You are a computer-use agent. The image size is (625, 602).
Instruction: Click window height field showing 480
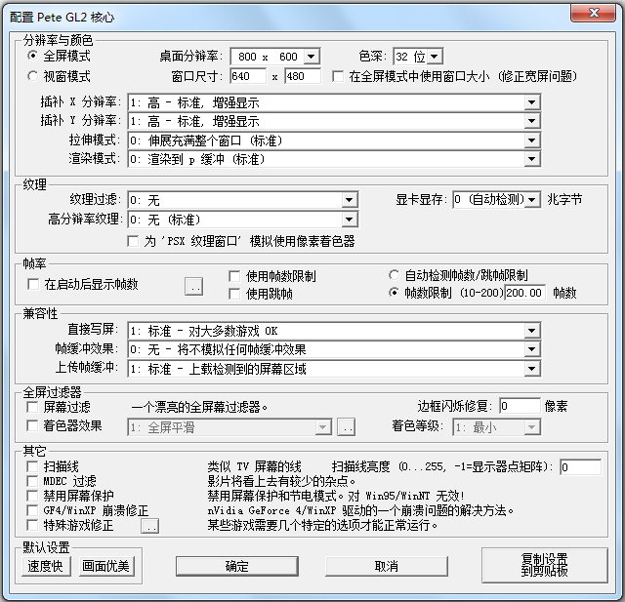[303, 76]
